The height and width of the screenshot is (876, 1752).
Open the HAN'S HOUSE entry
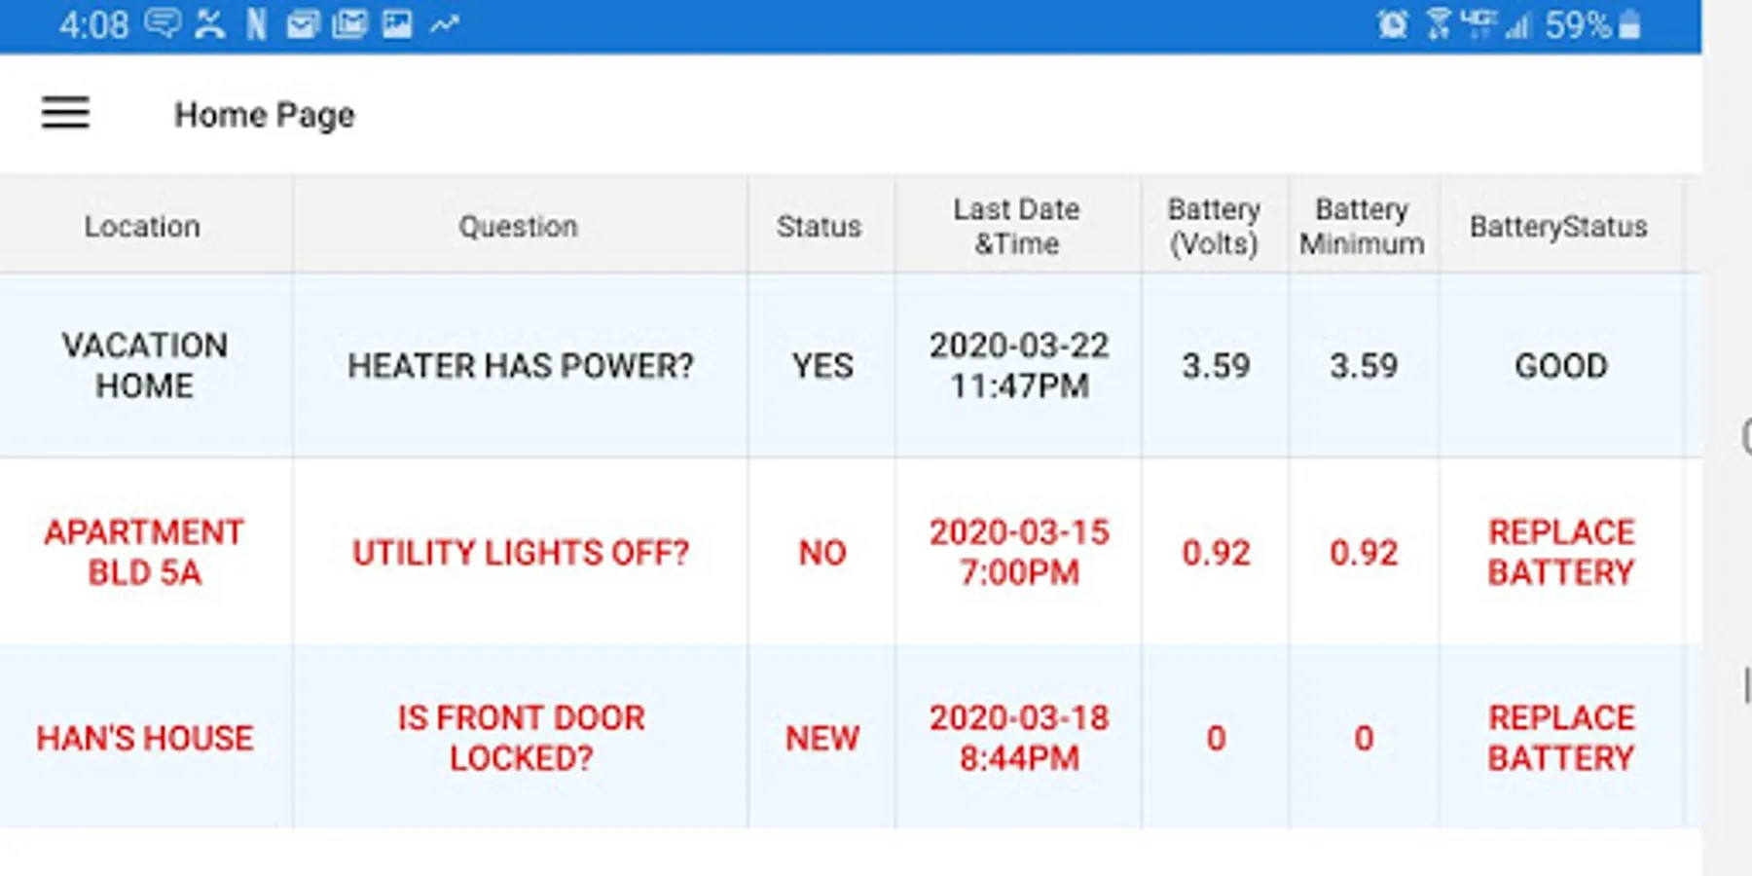pyautogui.click(x=144, y=738)
